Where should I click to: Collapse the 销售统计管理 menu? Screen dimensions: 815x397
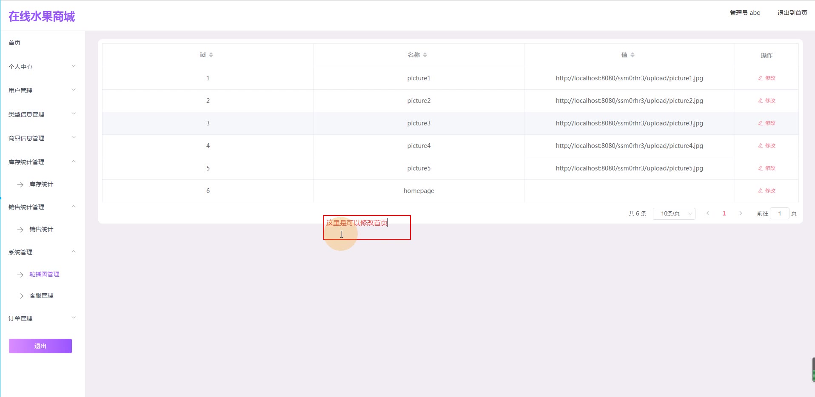(x=43, y=207)
